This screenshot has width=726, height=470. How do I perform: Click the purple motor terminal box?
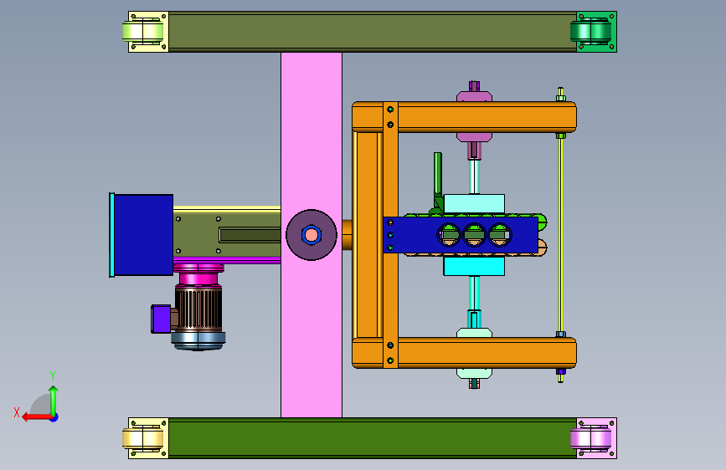[x=161, y=319]
